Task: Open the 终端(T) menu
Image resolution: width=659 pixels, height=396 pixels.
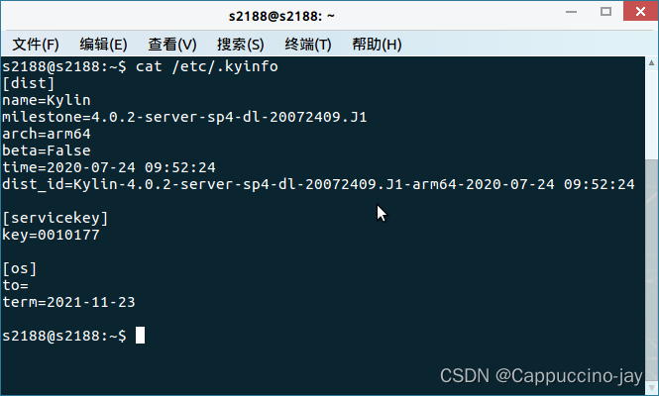Action: [308, 45]
